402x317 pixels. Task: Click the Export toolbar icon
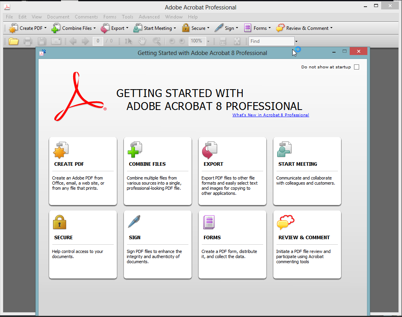pos(105,28)
